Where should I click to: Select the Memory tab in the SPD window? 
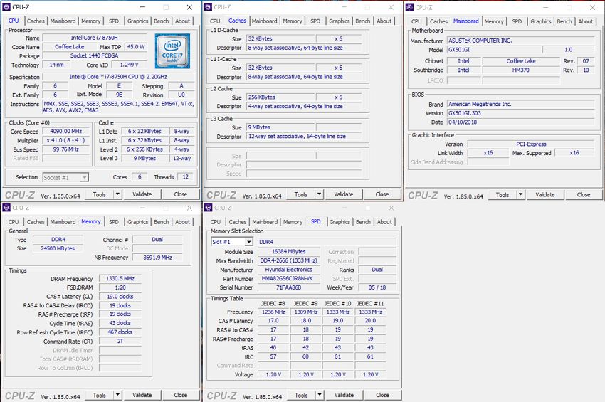(293, 222)
